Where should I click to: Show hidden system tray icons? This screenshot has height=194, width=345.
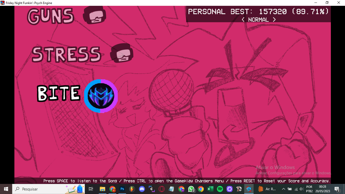284,189
